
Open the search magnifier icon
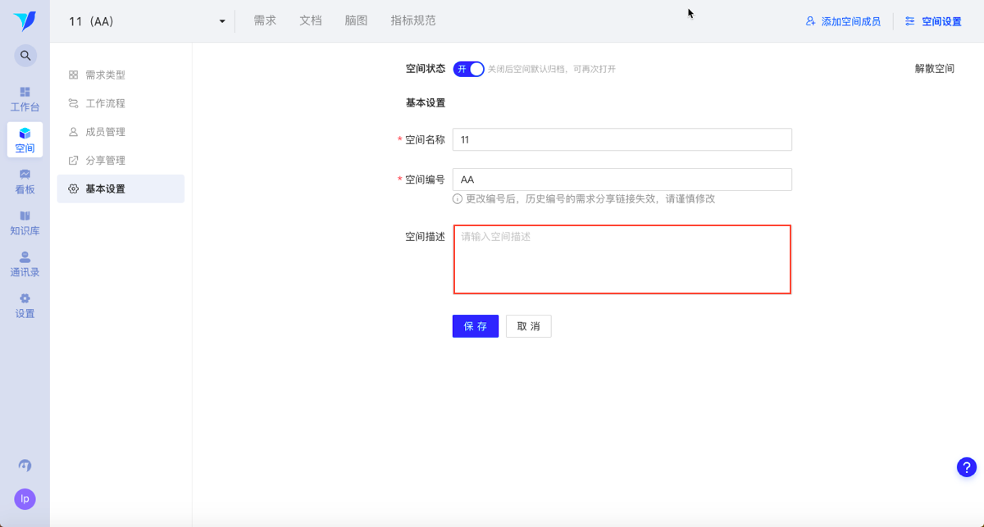[25, 56]
